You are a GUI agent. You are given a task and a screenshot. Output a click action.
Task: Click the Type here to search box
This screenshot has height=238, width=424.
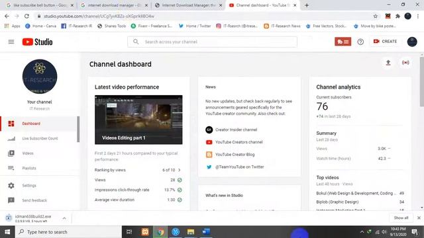click(x=68, y=232)
